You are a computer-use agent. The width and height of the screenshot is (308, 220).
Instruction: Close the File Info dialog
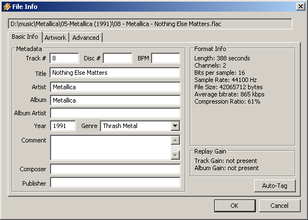pos(301,7)
